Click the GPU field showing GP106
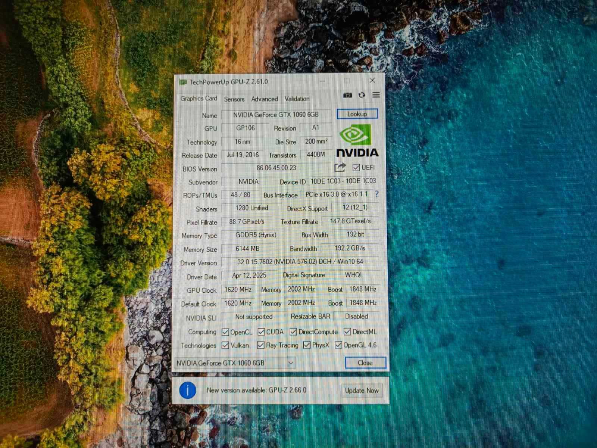The height and width of the screenshot is (448, 597). click(245, 128)
